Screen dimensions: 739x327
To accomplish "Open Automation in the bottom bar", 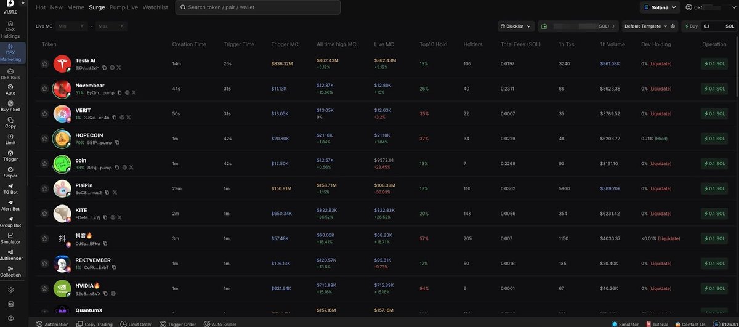I will pyautogui.click(x=52, y=323).
